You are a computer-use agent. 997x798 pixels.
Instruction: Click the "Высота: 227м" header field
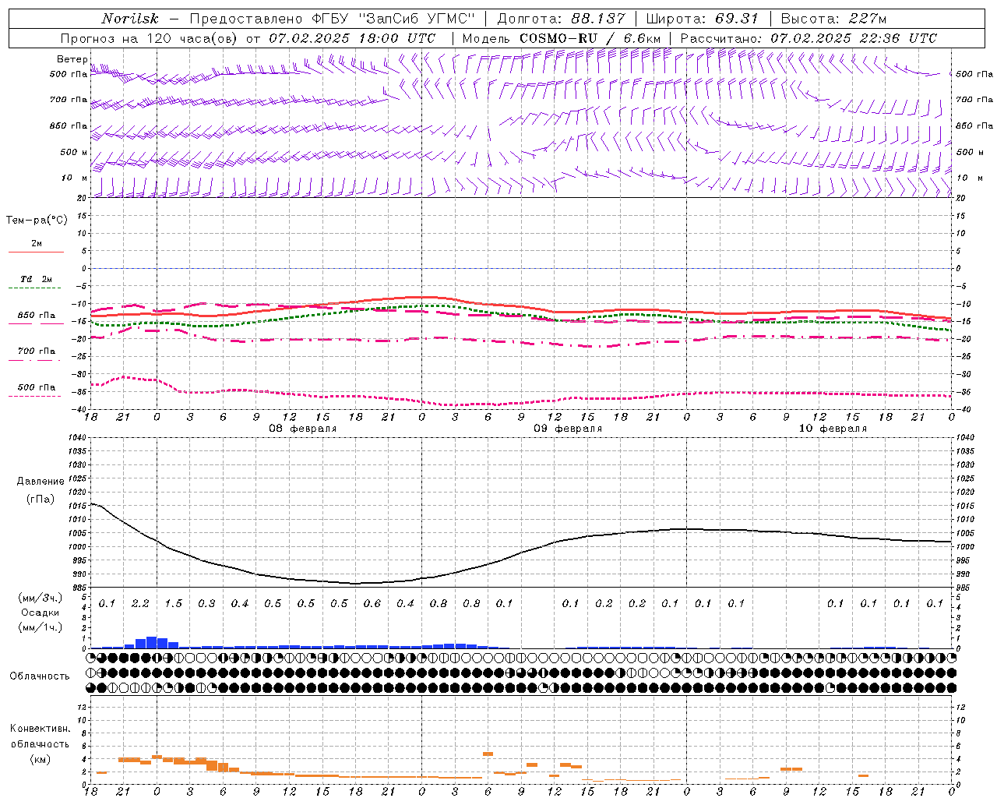click(833, 19)
